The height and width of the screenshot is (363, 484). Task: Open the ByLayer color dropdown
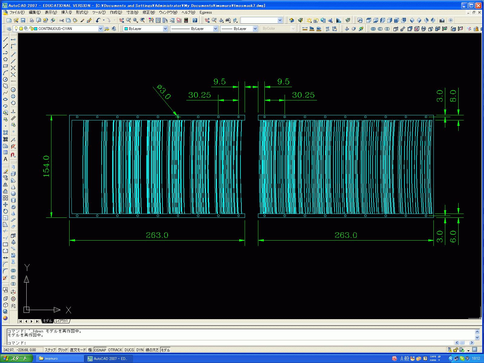[x=165, y=29]
